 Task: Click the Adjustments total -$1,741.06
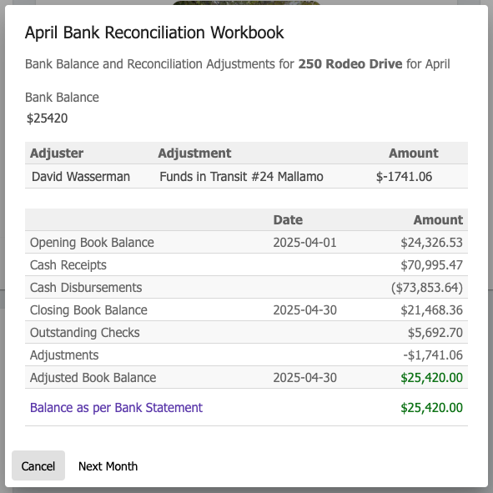(433, 355)
